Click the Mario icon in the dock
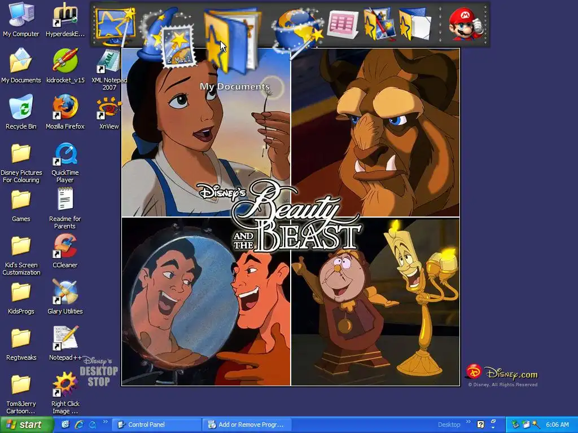578x433 pixels. [x=466, y=24]
